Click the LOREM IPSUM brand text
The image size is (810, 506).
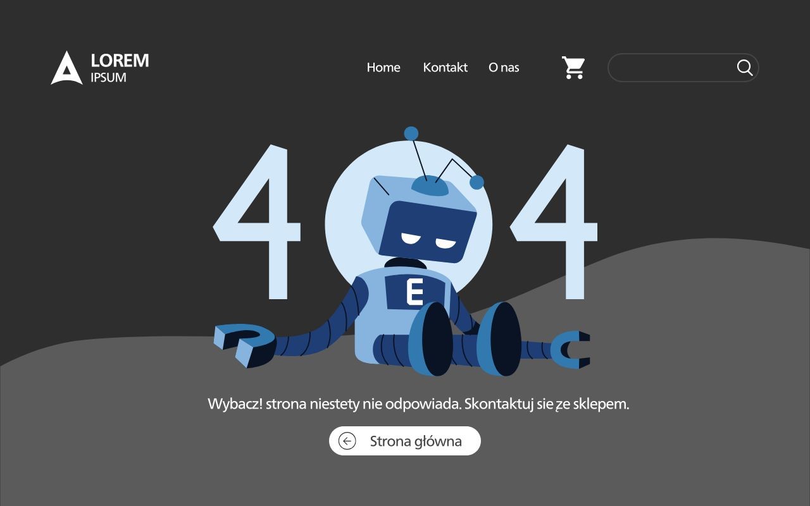coord(120,68)
